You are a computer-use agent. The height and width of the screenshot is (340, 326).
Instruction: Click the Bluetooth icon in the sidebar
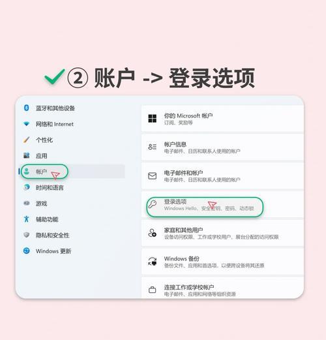pos(26,108)
